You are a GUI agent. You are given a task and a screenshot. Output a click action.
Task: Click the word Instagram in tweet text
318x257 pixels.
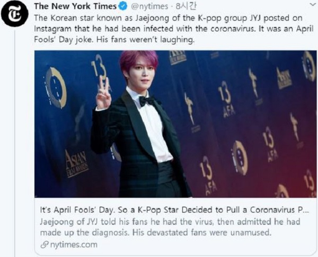tap(52, 29)
